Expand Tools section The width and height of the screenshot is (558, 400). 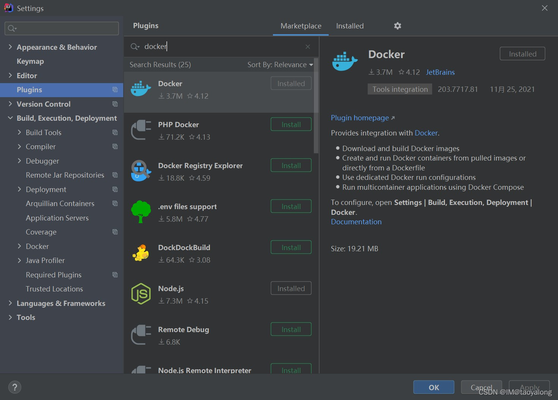click(10, 317)
